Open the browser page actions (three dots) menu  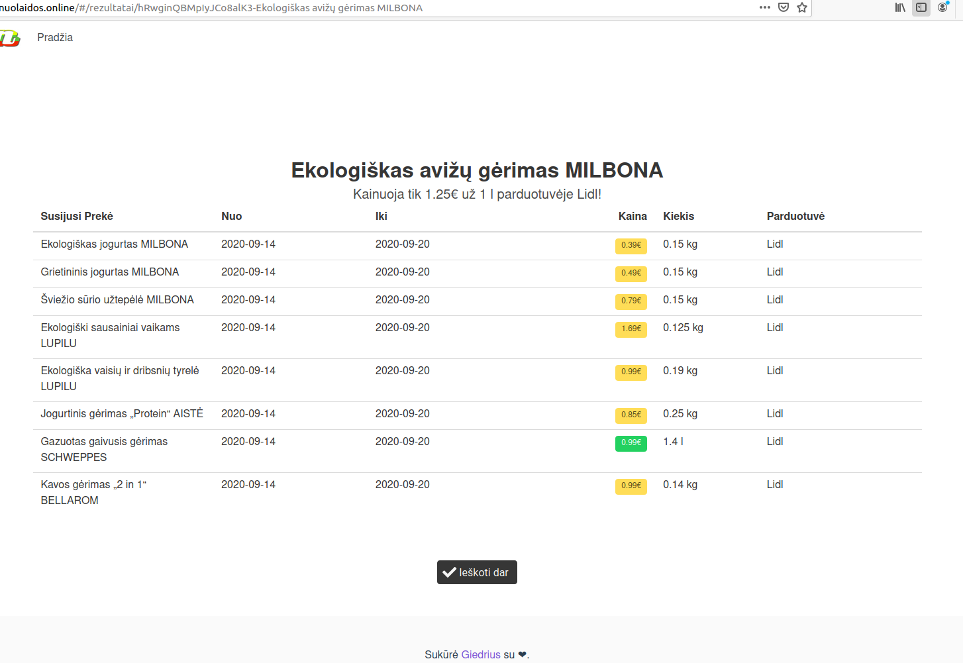coord(765,7)
